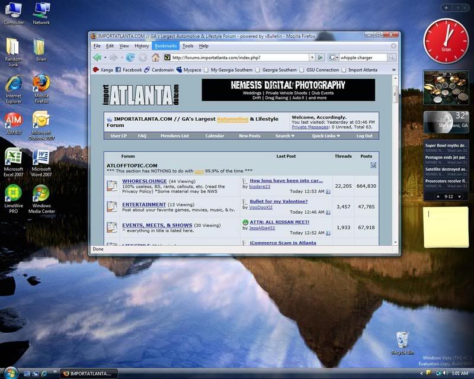
Task: Click Firefox Forward arrow button
Action: point(113,57)
